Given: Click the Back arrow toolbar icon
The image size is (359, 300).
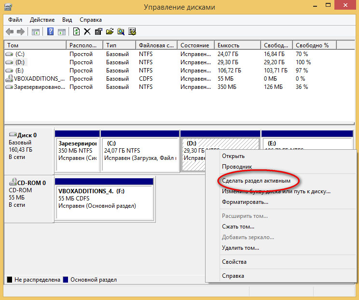Looking at the screenshot, I should coord(10,32).
